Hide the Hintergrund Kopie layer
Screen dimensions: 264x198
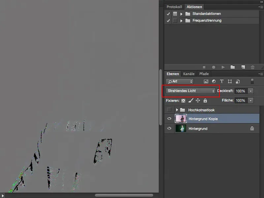(x=169, y=118)
